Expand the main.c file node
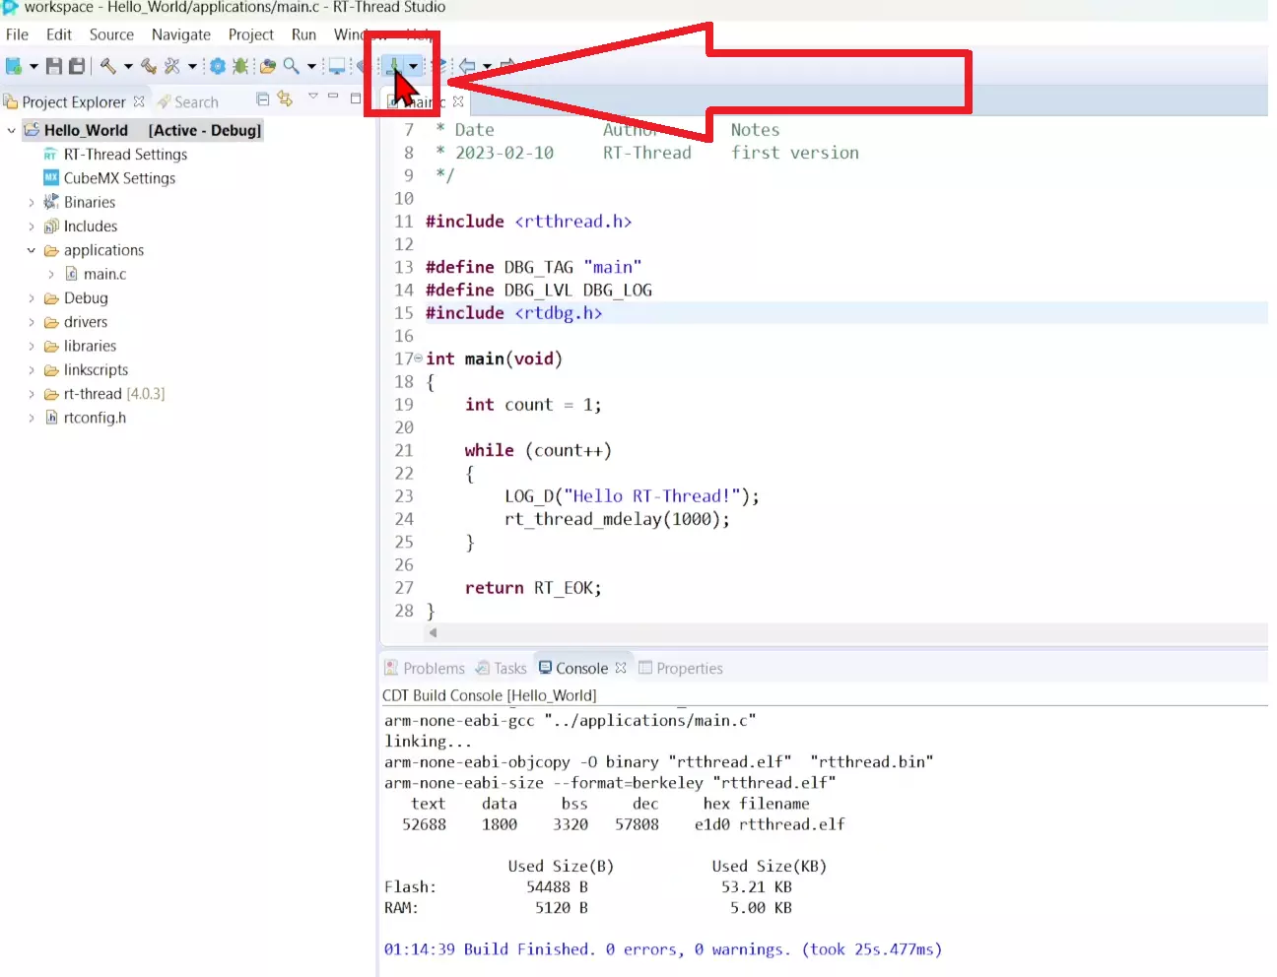This screenshot has width=1277, height=977. 51,274
